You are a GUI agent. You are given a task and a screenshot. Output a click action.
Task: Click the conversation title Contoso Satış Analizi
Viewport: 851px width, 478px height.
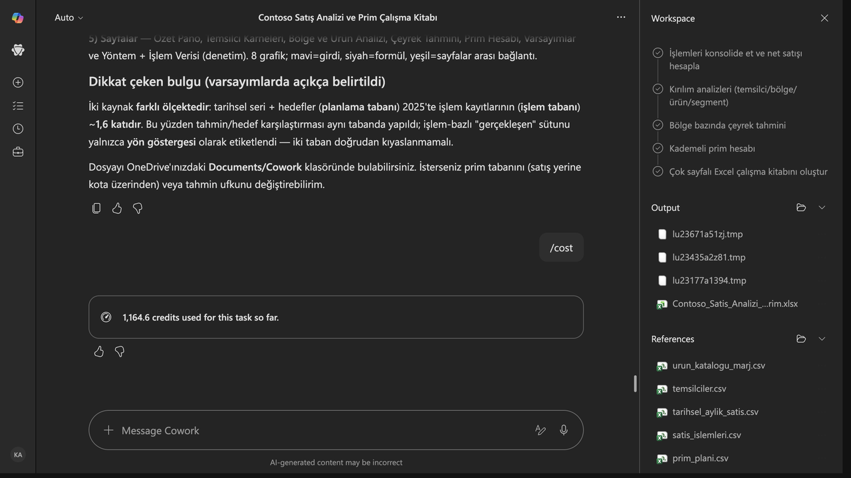pyautogui.click(x=348, y=18)
